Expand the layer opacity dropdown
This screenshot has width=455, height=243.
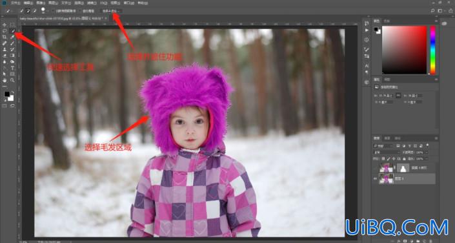point(426,153)
